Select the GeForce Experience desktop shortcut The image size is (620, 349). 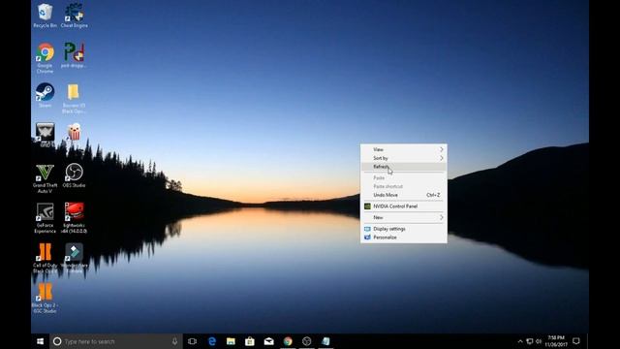tap(46, 217)
